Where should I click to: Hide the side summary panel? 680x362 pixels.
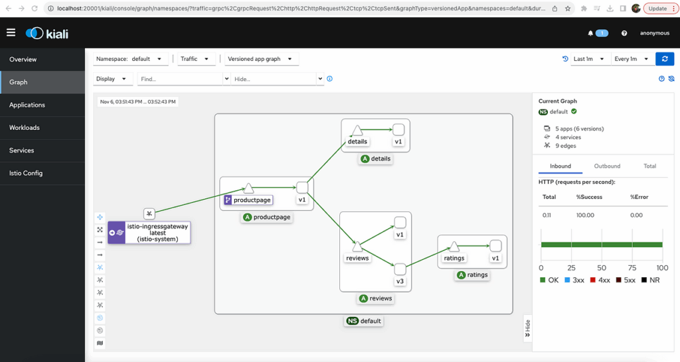click(x=527, y=328)
